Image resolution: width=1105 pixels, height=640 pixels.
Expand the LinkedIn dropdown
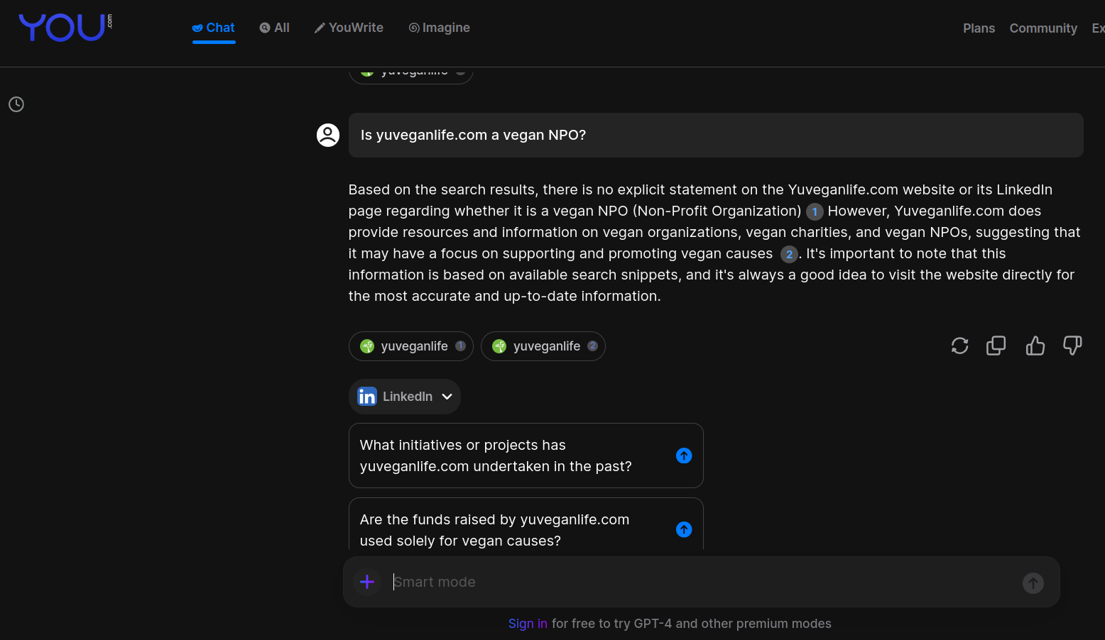405,397
